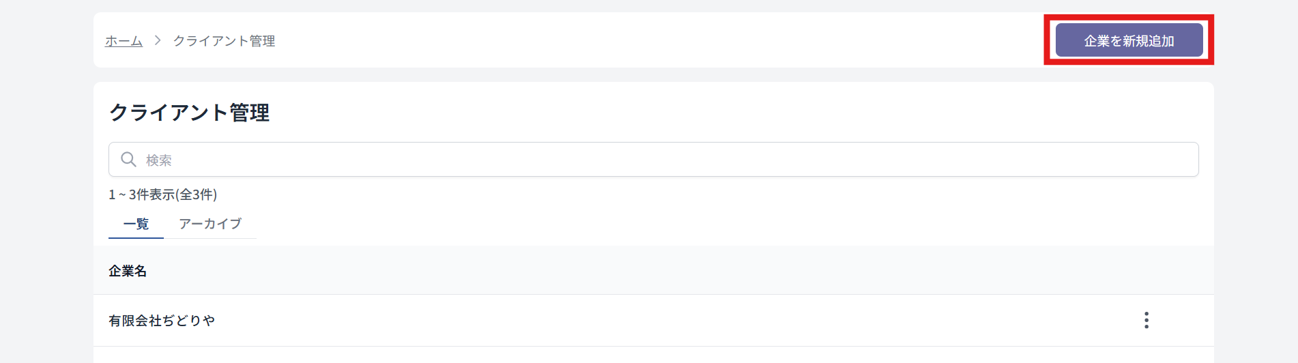
Task: Click the 1~3件表示(全3件) result count
Action: [162, 194]
